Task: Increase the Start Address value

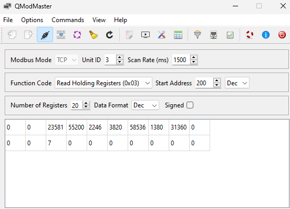Action: 217,81
